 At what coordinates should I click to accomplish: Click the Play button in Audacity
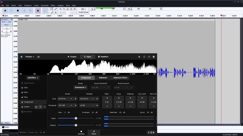11,11
